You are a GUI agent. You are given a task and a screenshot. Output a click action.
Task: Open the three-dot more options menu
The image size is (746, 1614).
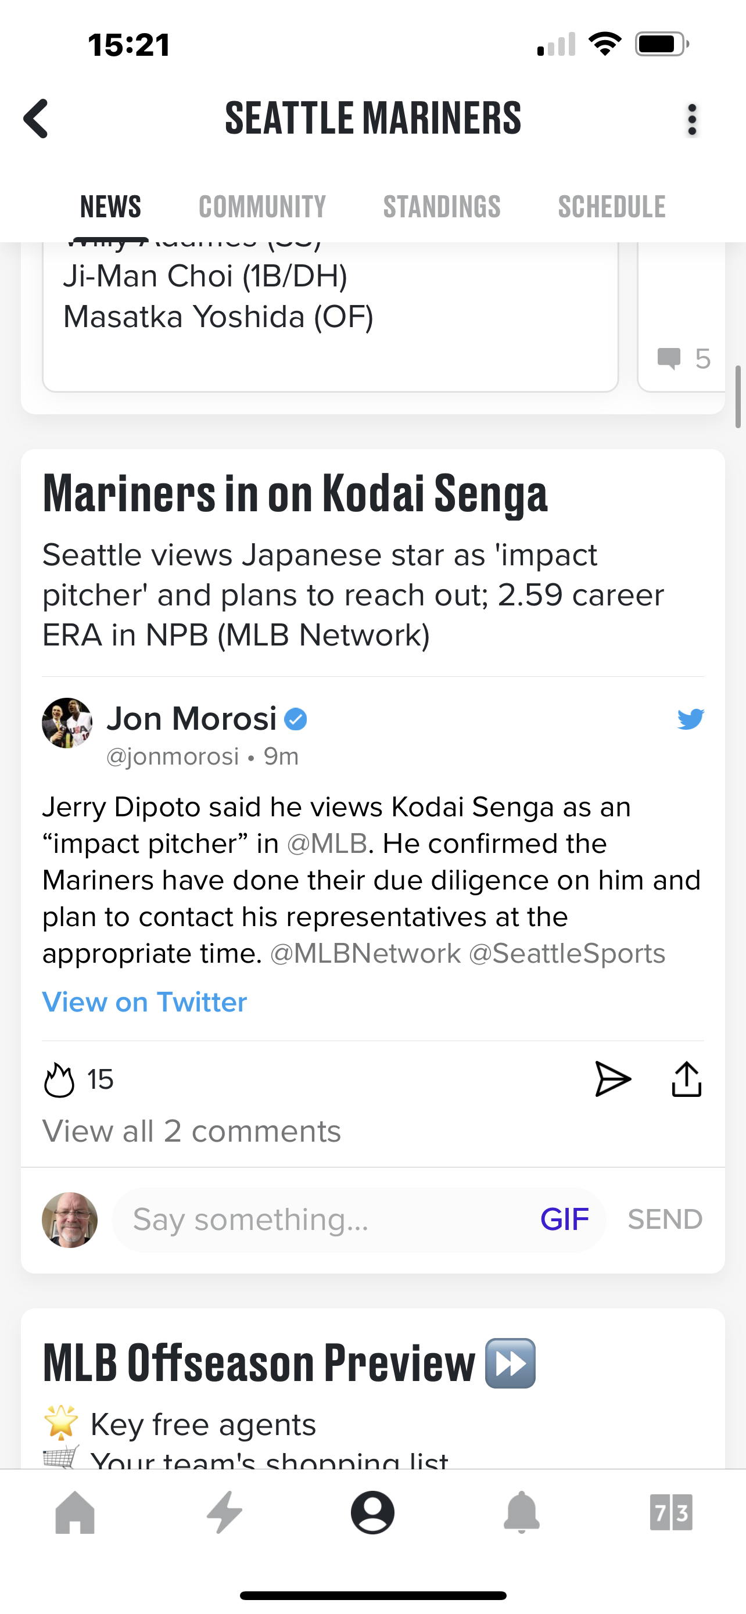pyautogui.click(x=691, y=120)
